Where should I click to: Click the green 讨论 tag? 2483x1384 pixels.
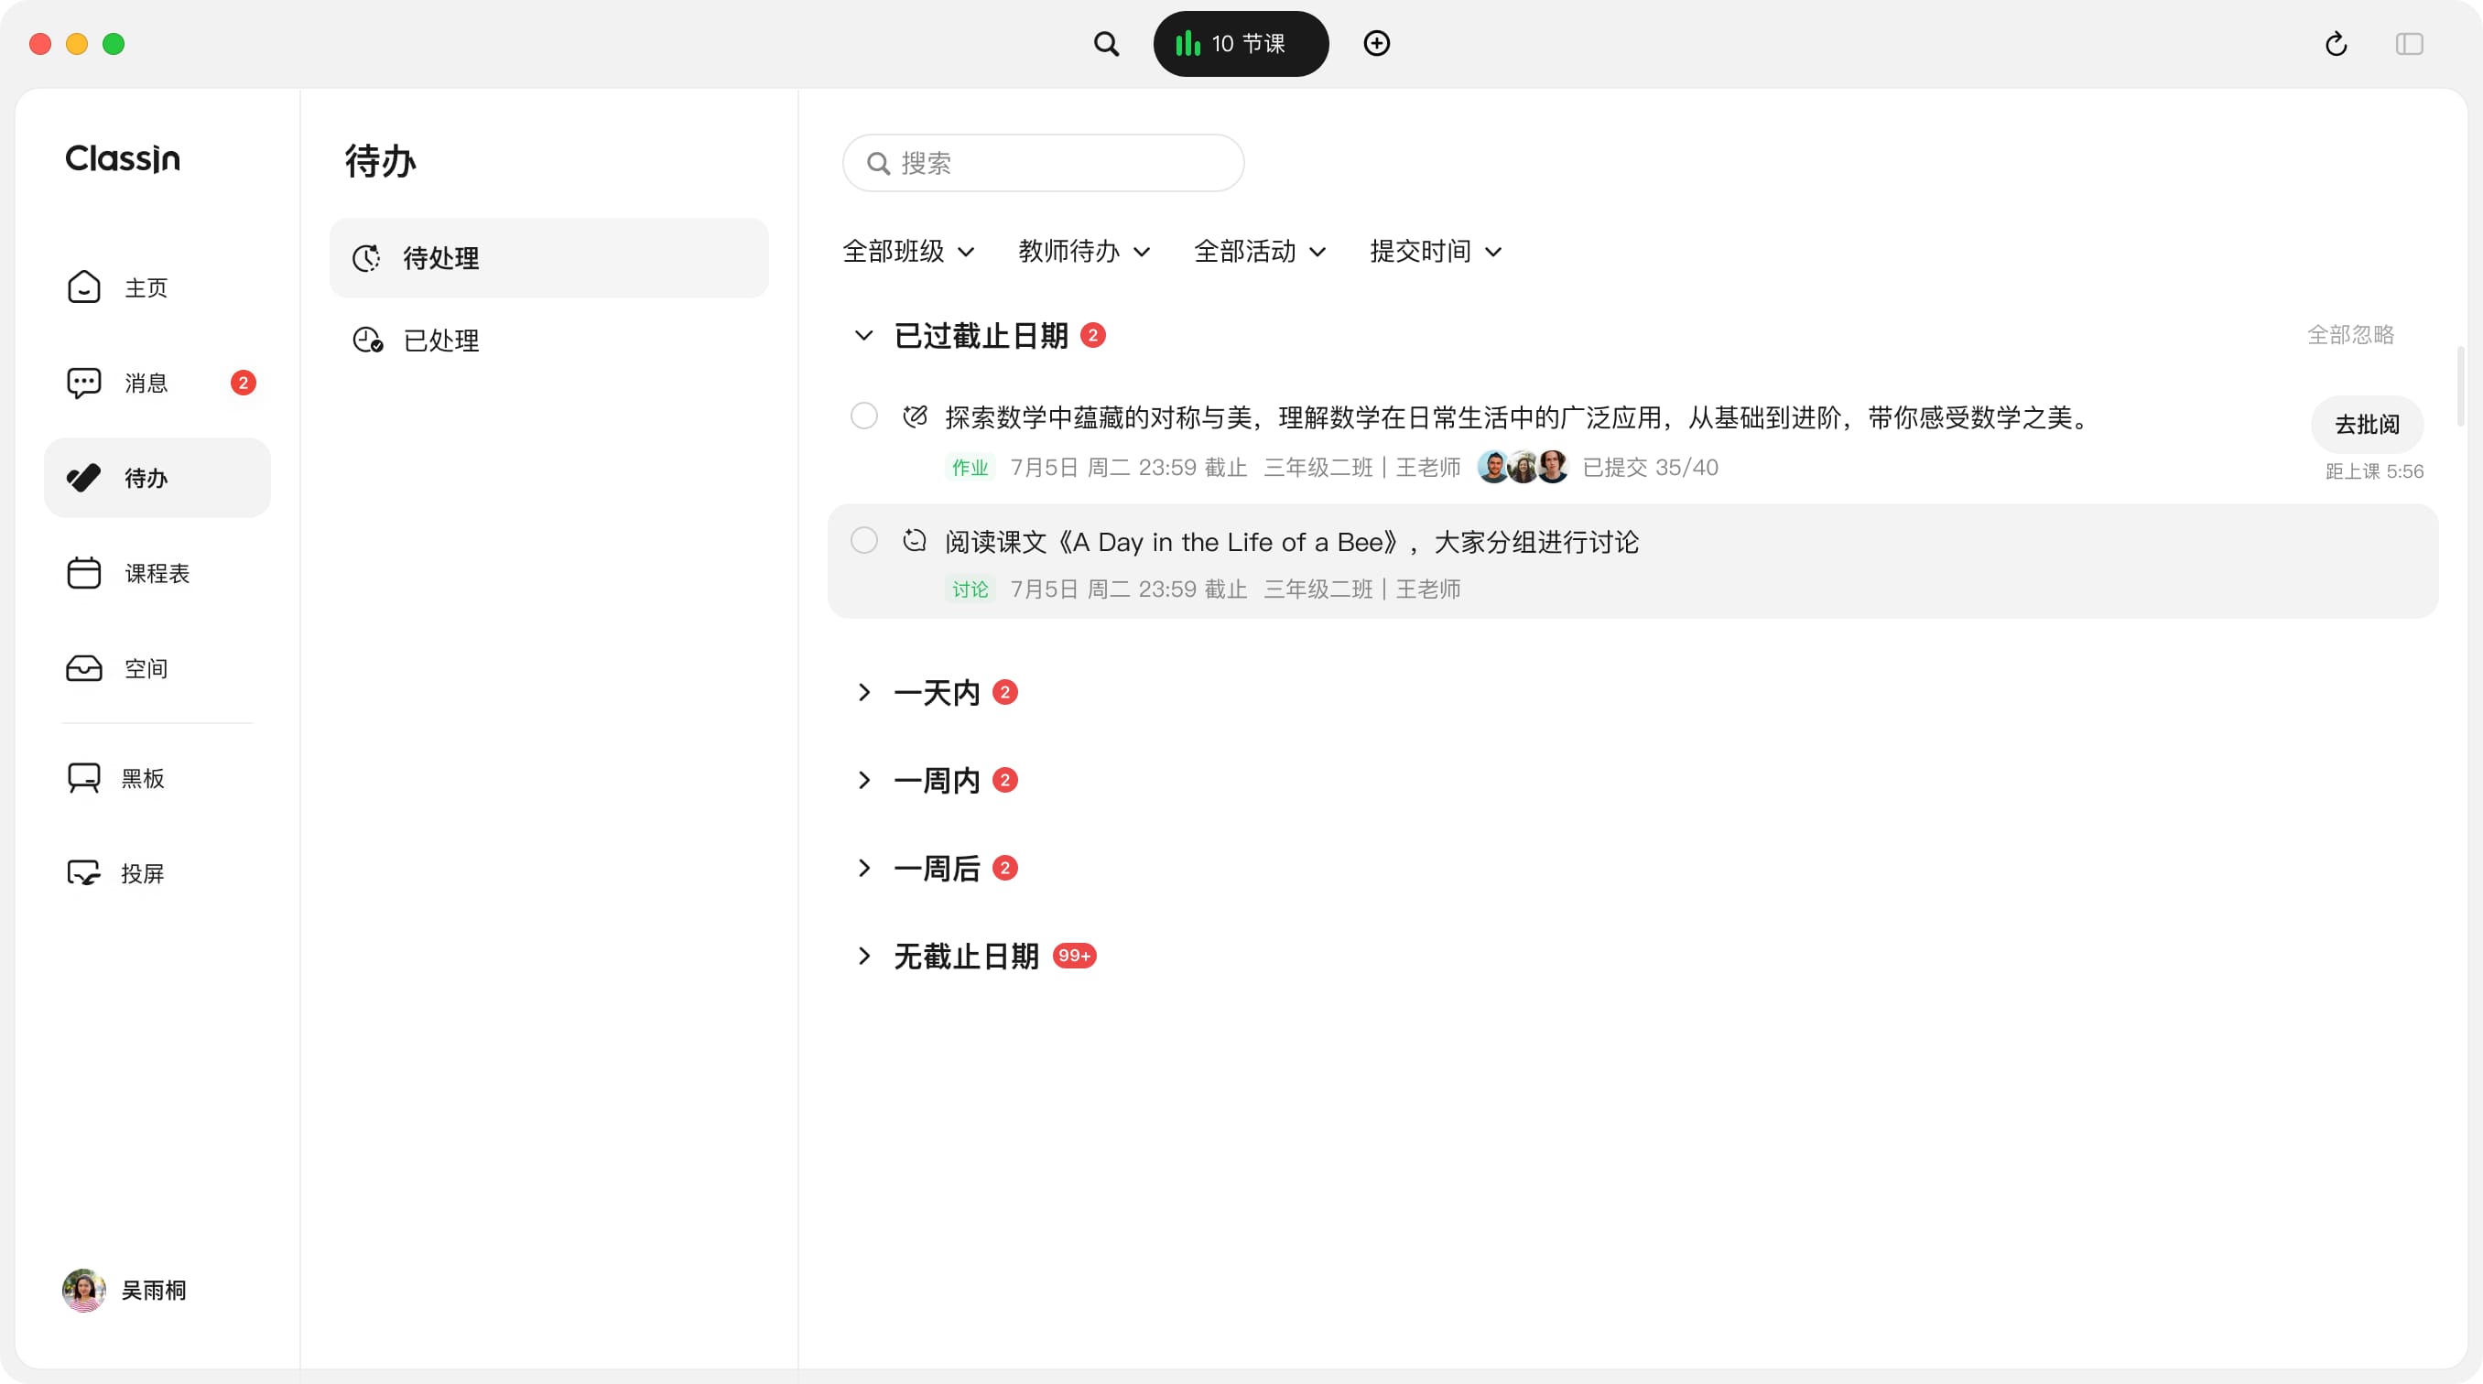click(x=970, y=589)
